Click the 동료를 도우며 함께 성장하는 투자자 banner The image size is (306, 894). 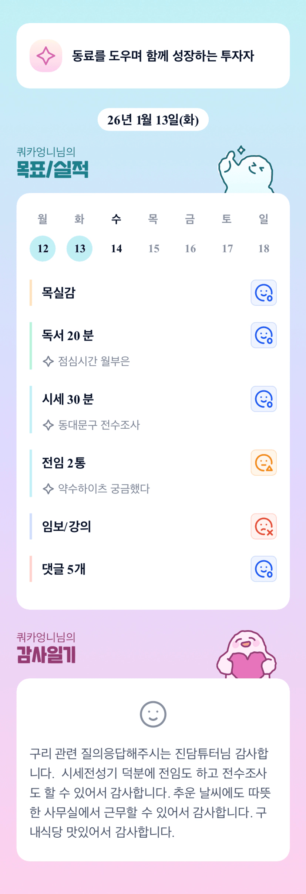click(x=163, y=56)
